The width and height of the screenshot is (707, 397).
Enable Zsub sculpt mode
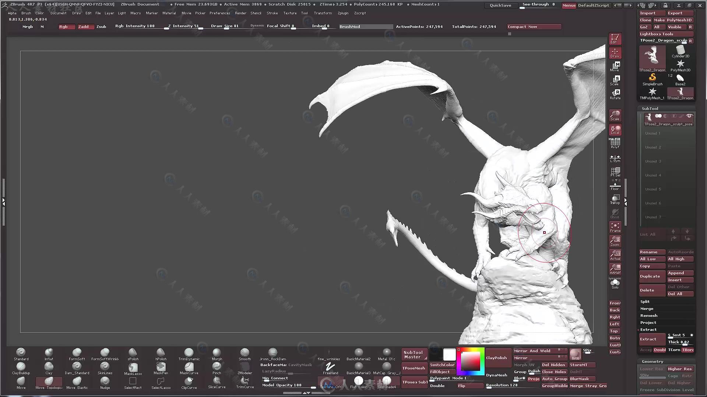coord(101,26)
